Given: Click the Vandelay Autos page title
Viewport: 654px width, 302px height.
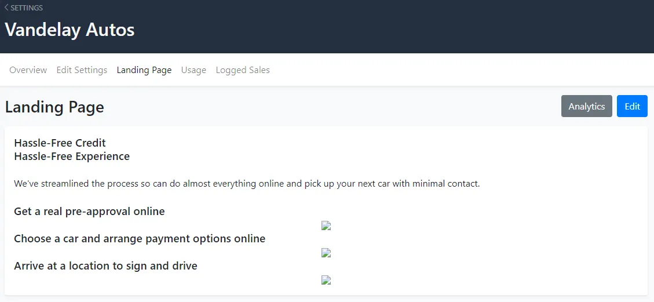Looking at the screenshot, I should (x=70, y=30).
